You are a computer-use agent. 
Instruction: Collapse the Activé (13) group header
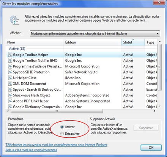click(17, 49)
